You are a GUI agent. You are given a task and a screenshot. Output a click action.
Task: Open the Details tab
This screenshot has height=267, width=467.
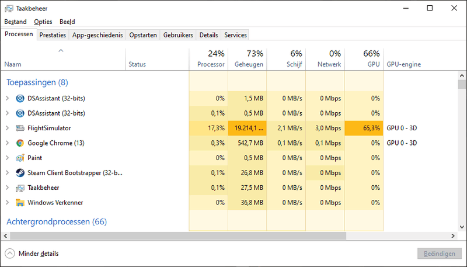[208, 35]
